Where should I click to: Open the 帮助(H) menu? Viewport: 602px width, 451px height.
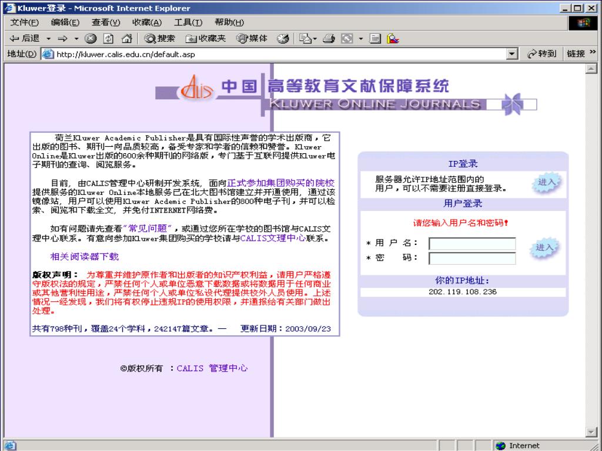tap(229, 22)
